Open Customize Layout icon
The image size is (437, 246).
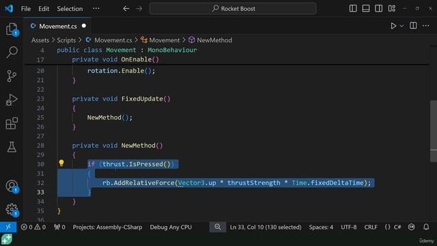pyautogui.click(x=391, y=9)
